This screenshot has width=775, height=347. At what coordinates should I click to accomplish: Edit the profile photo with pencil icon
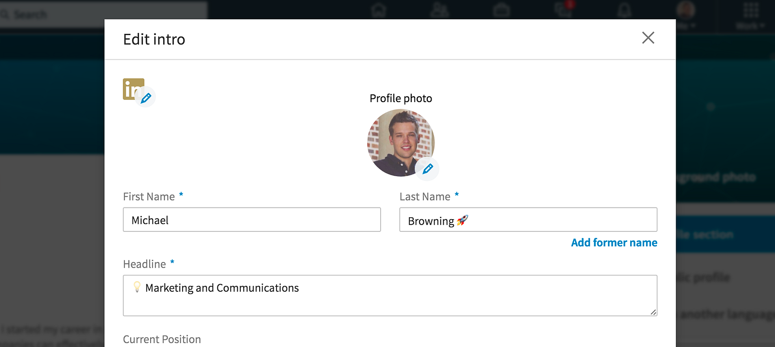(427, 169)
